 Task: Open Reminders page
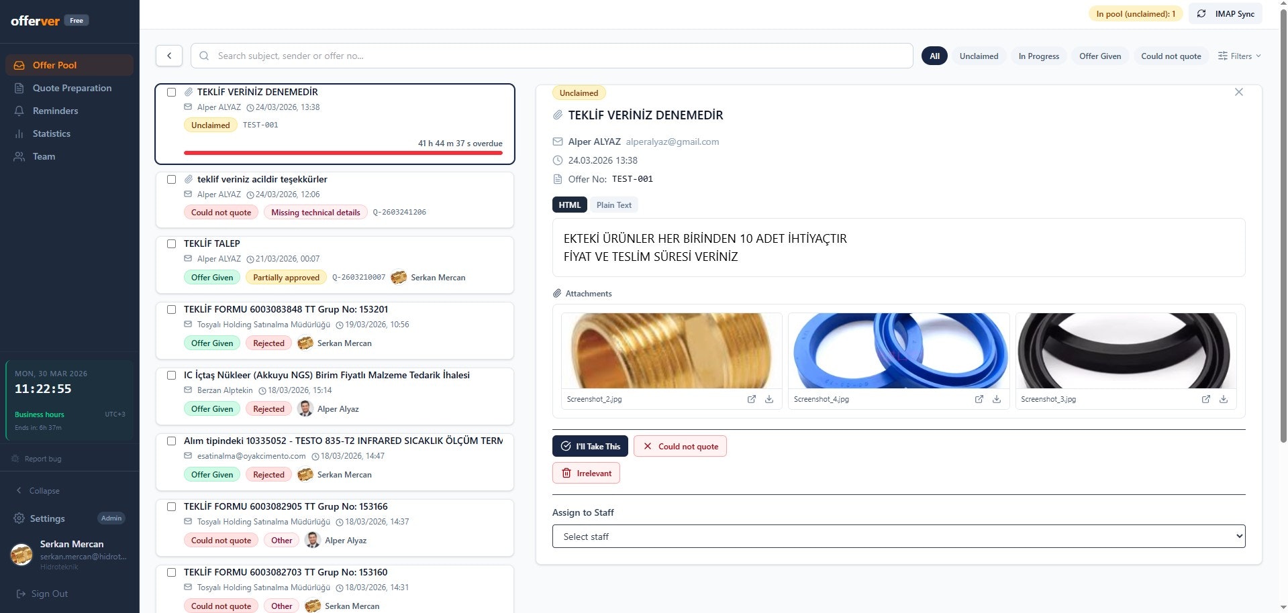click(69, 111)
